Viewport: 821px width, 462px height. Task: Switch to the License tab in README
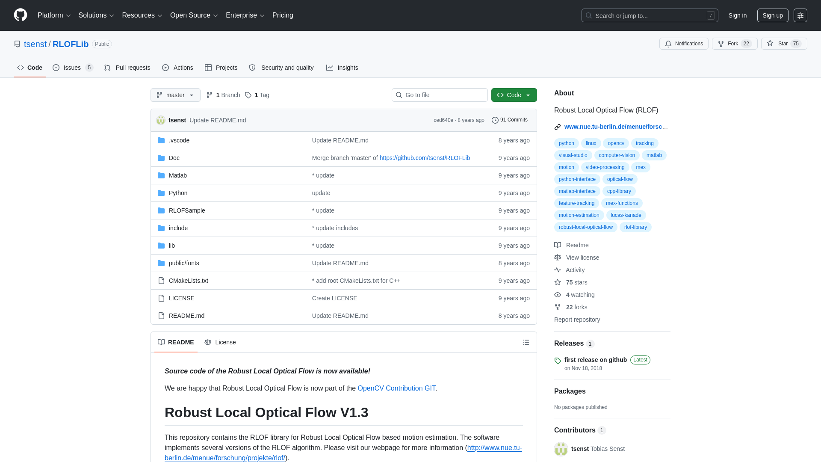(220, 342)
